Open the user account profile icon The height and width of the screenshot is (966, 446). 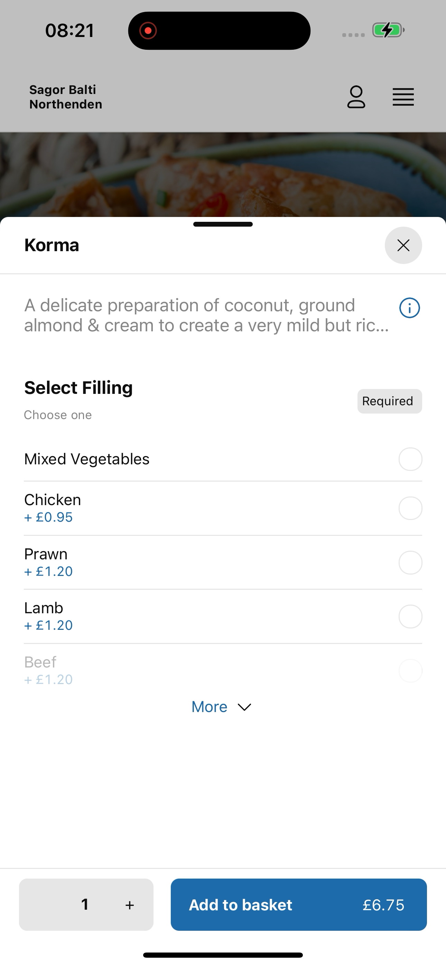[x=356, y=97]
